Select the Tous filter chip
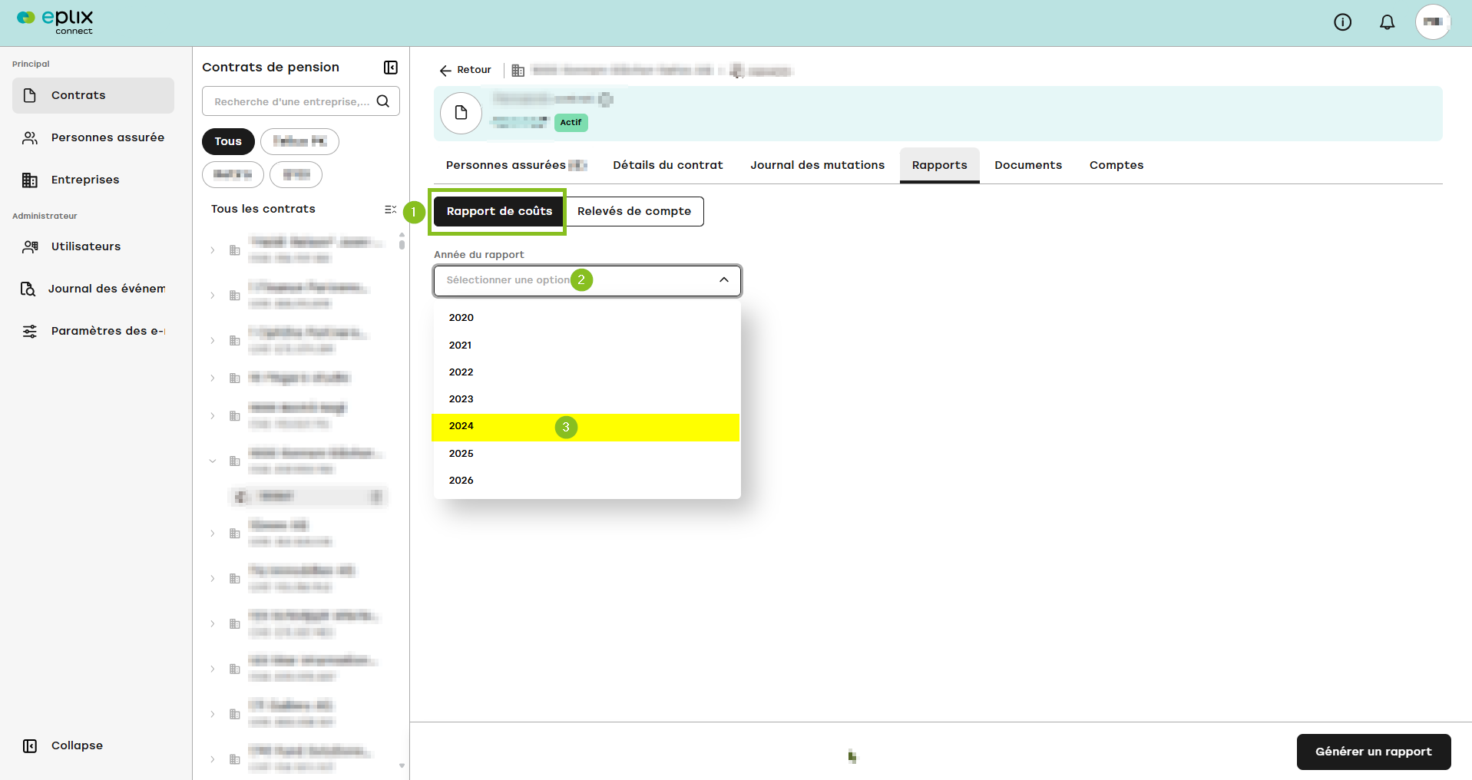 click(x=228, y=141)
